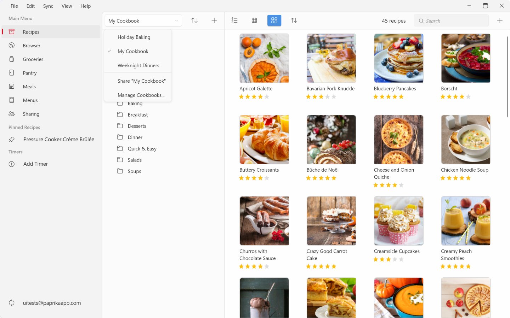Open the Sync menu

pyautogui.click(x=48, y=6)
